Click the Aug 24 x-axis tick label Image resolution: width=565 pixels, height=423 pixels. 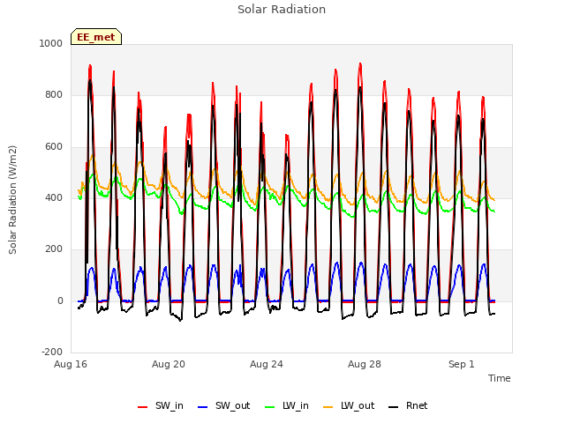click(x=267, y=364)
